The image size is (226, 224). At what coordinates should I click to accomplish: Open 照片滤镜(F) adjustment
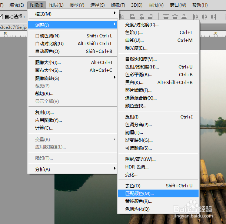158,90
